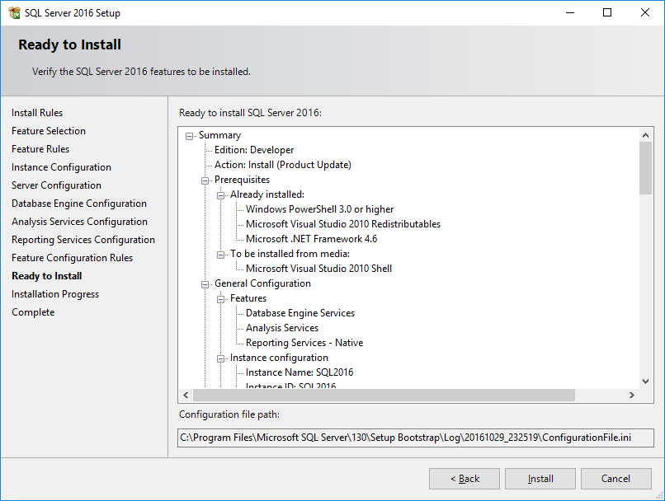Viewport: 665px width, 501px height.
Task: Click the vertical scrollbar up arrow
Action: (x=645, y=135)
